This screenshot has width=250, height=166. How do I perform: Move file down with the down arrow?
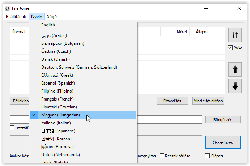coord(235,86)
